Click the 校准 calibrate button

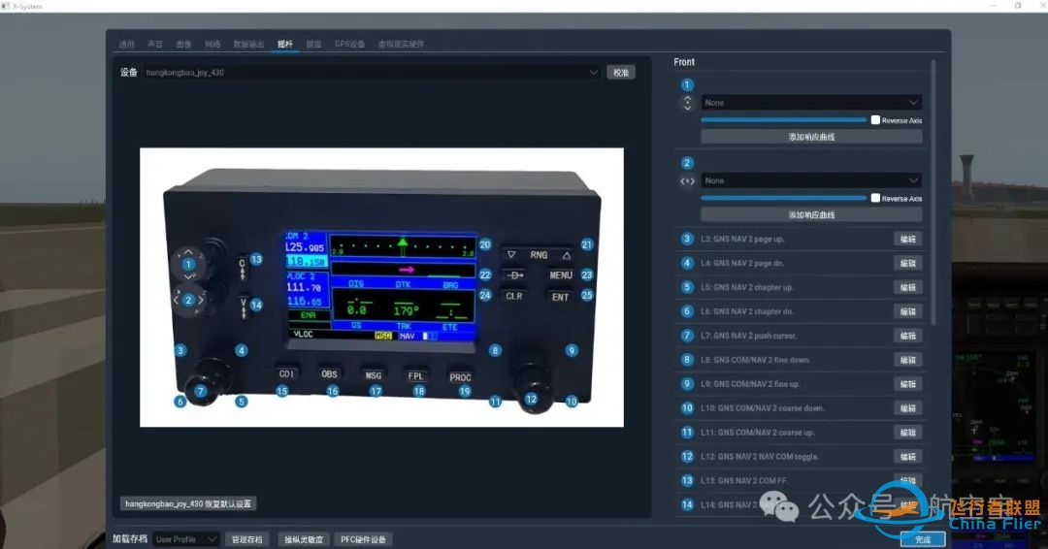(621, 72)
